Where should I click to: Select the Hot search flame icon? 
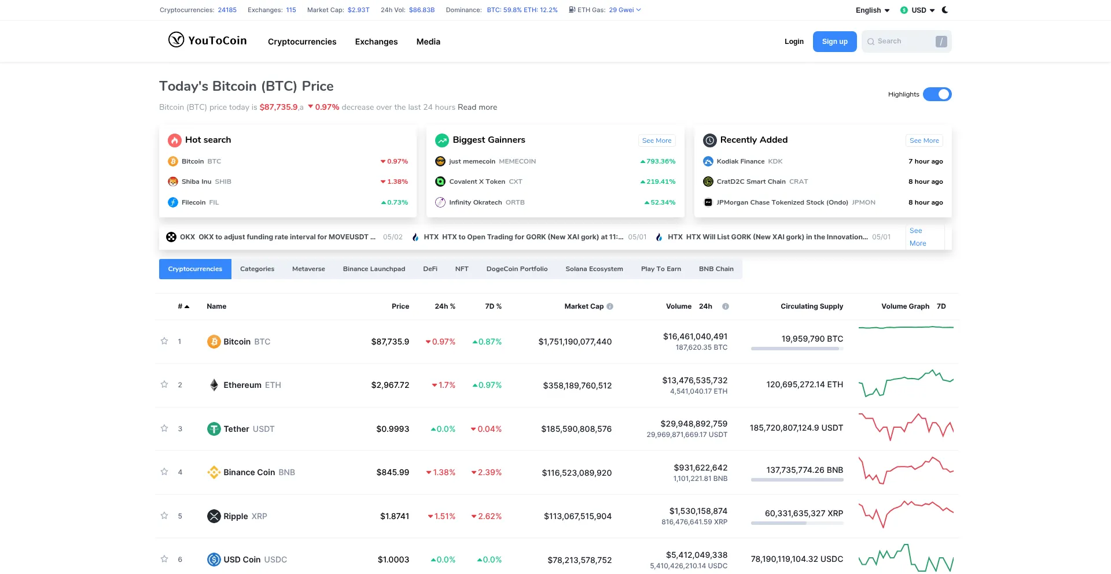point(175,140)
